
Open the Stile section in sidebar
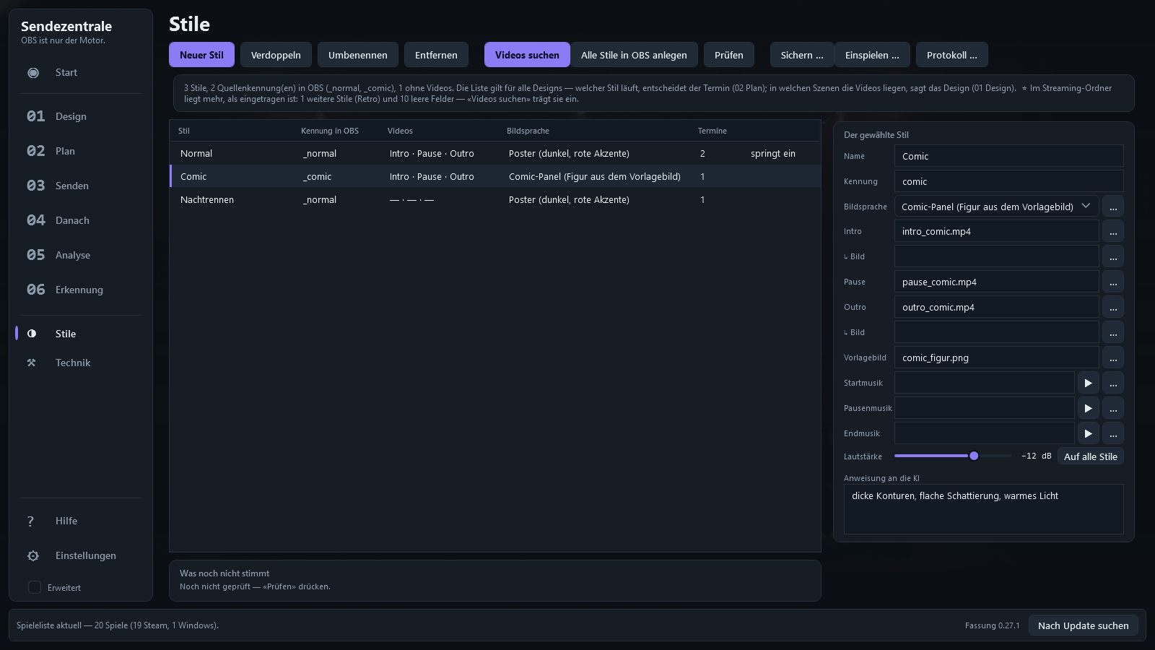click(81, 334)
